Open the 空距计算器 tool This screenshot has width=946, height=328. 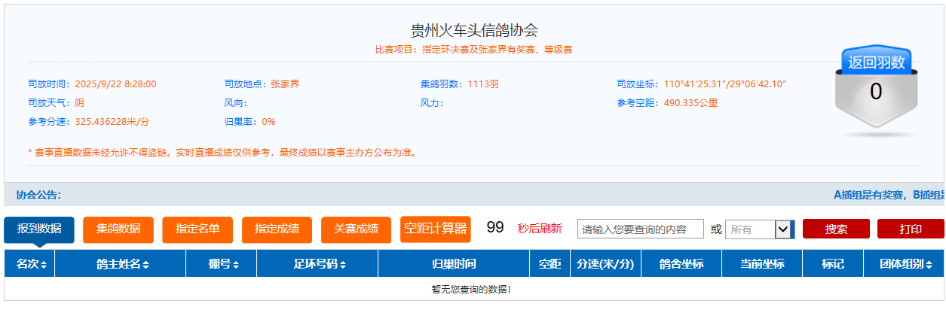(435, 229)
